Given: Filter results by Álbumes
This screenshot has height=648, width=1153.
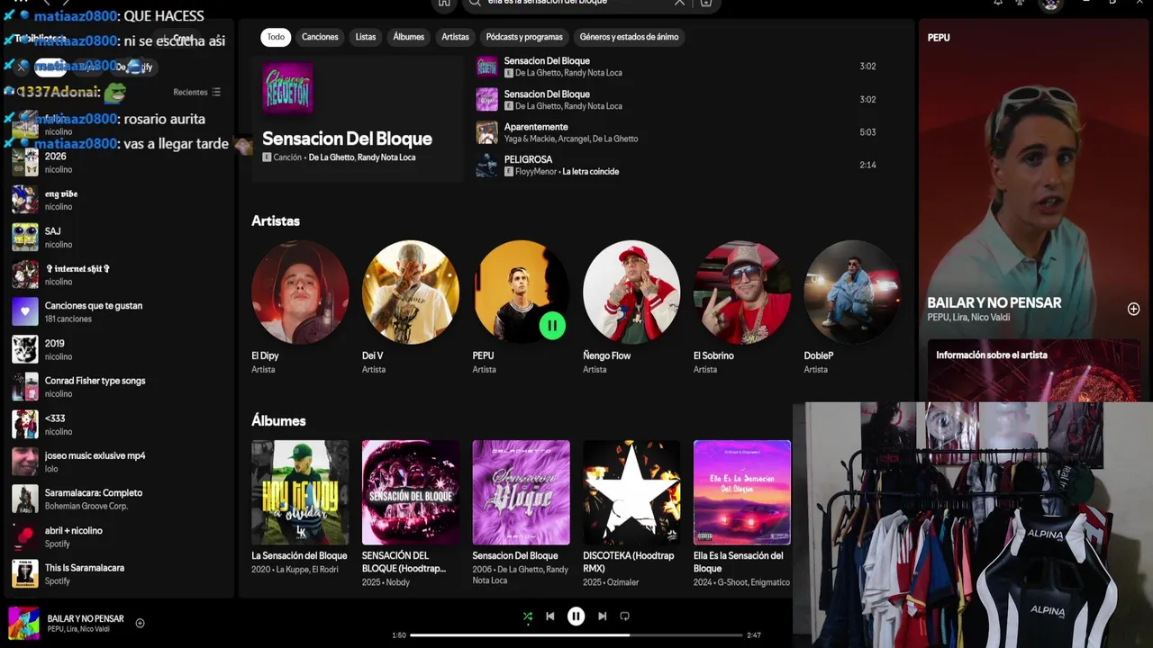Looking at the screenshot, I should point(408,37).
